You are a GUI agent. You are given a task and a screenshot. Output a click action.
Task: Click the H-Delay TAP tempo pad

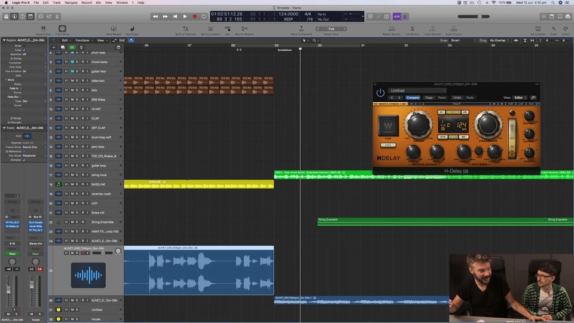click(x=388, y=126)
